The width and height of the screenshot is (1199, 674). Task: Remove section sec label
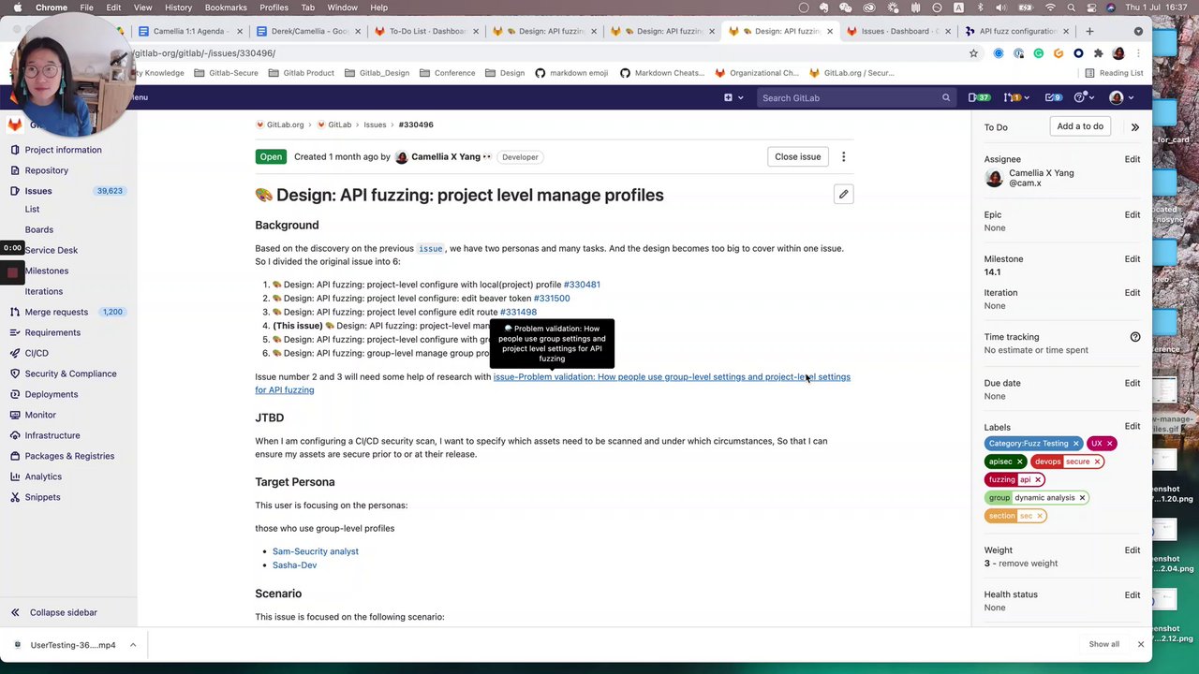click(x=1039, y=516)
